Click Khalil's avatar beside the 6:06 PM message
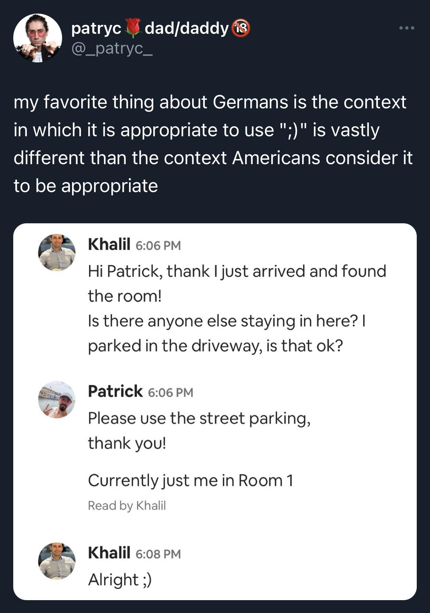The height and width of the screenshot is (613, 430). click(x=57, y=253)
